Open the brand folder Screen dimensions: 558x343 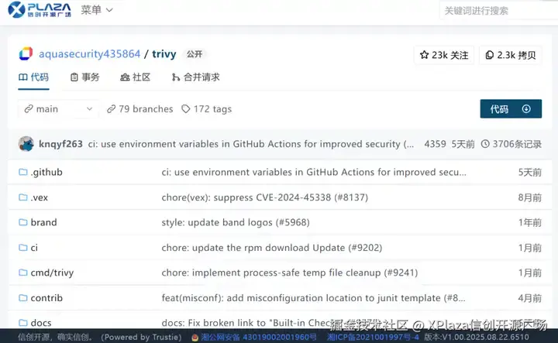[43, 222]
